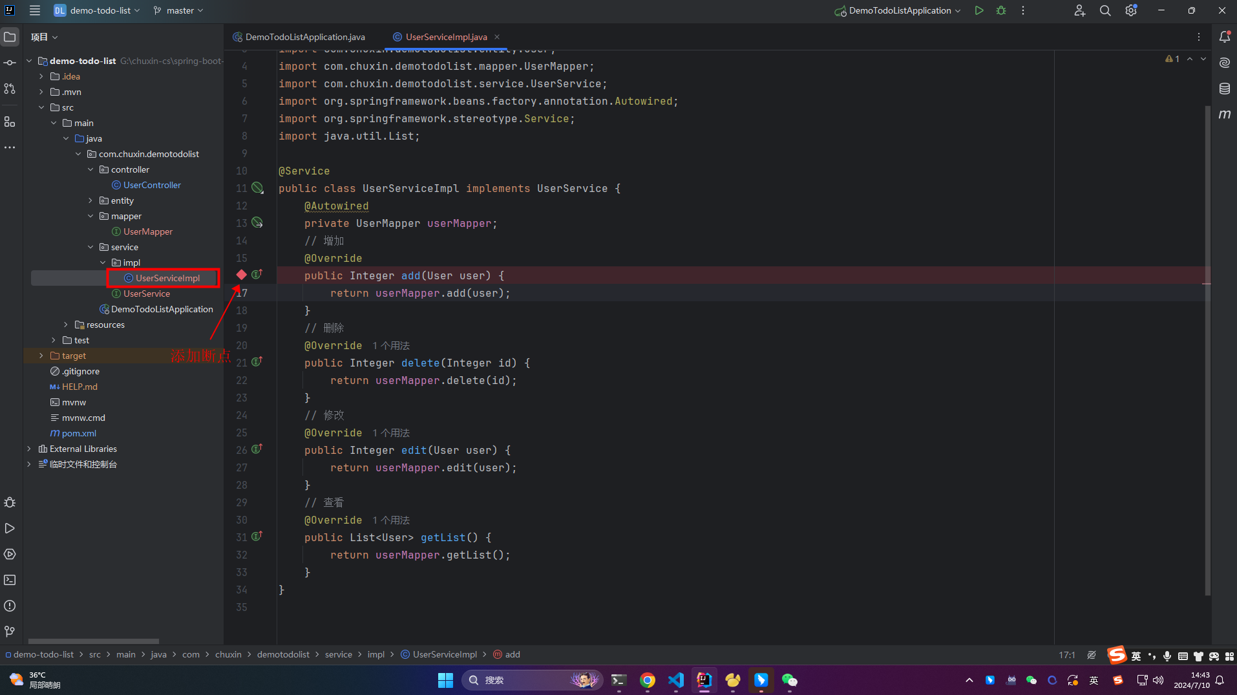Open the Project tool window
Screen dimensions: 1237x695
tap(10, 37)
